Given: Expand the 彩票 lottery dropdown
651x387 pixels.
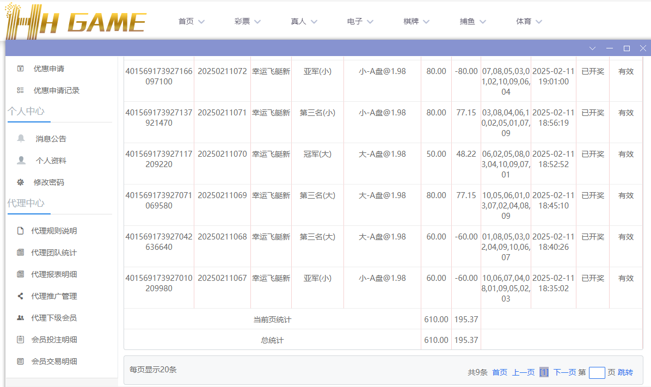Looking at the screenshot, I should coord(248,21).
